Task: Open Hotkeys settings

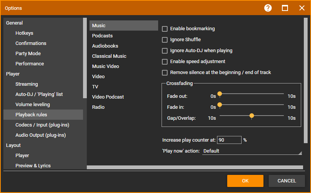Action: coord(43,33)
